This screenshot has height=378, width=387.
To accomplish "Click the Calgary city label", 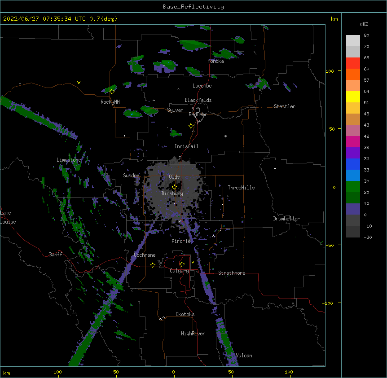I will pos(179,271).
